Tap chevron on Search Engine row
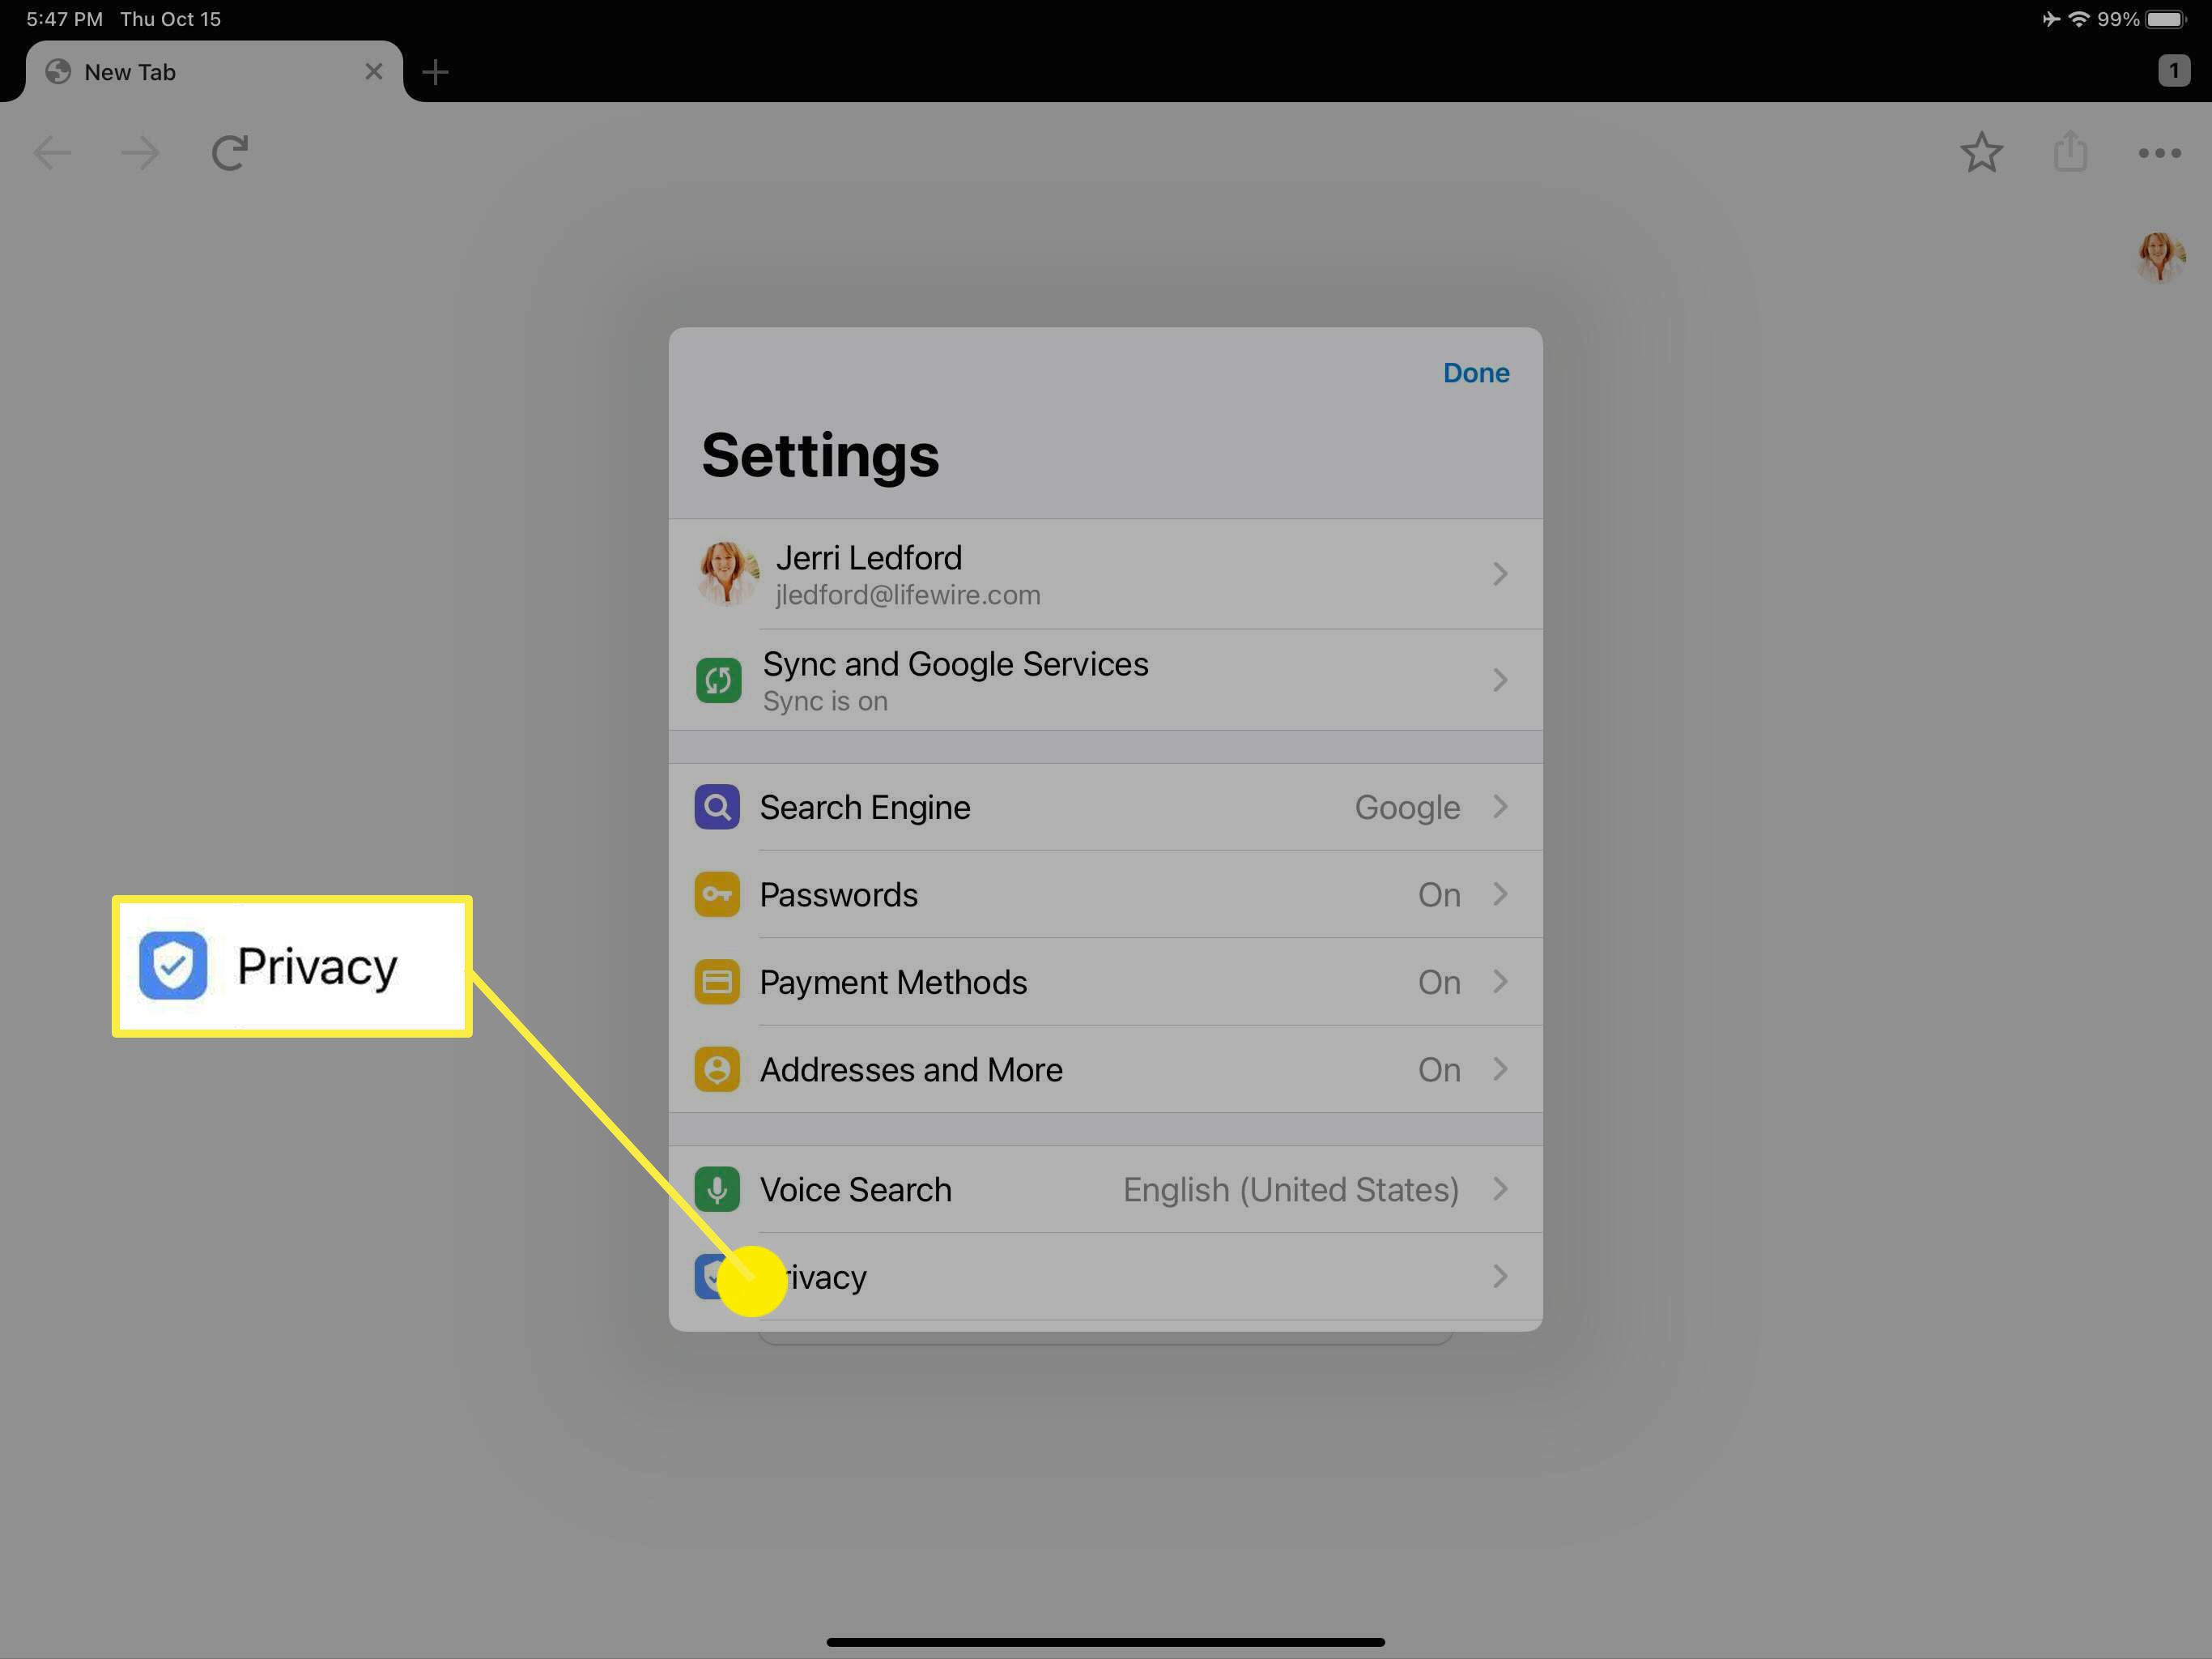The image size is (2212, 1659). [x=1500, y=807]
